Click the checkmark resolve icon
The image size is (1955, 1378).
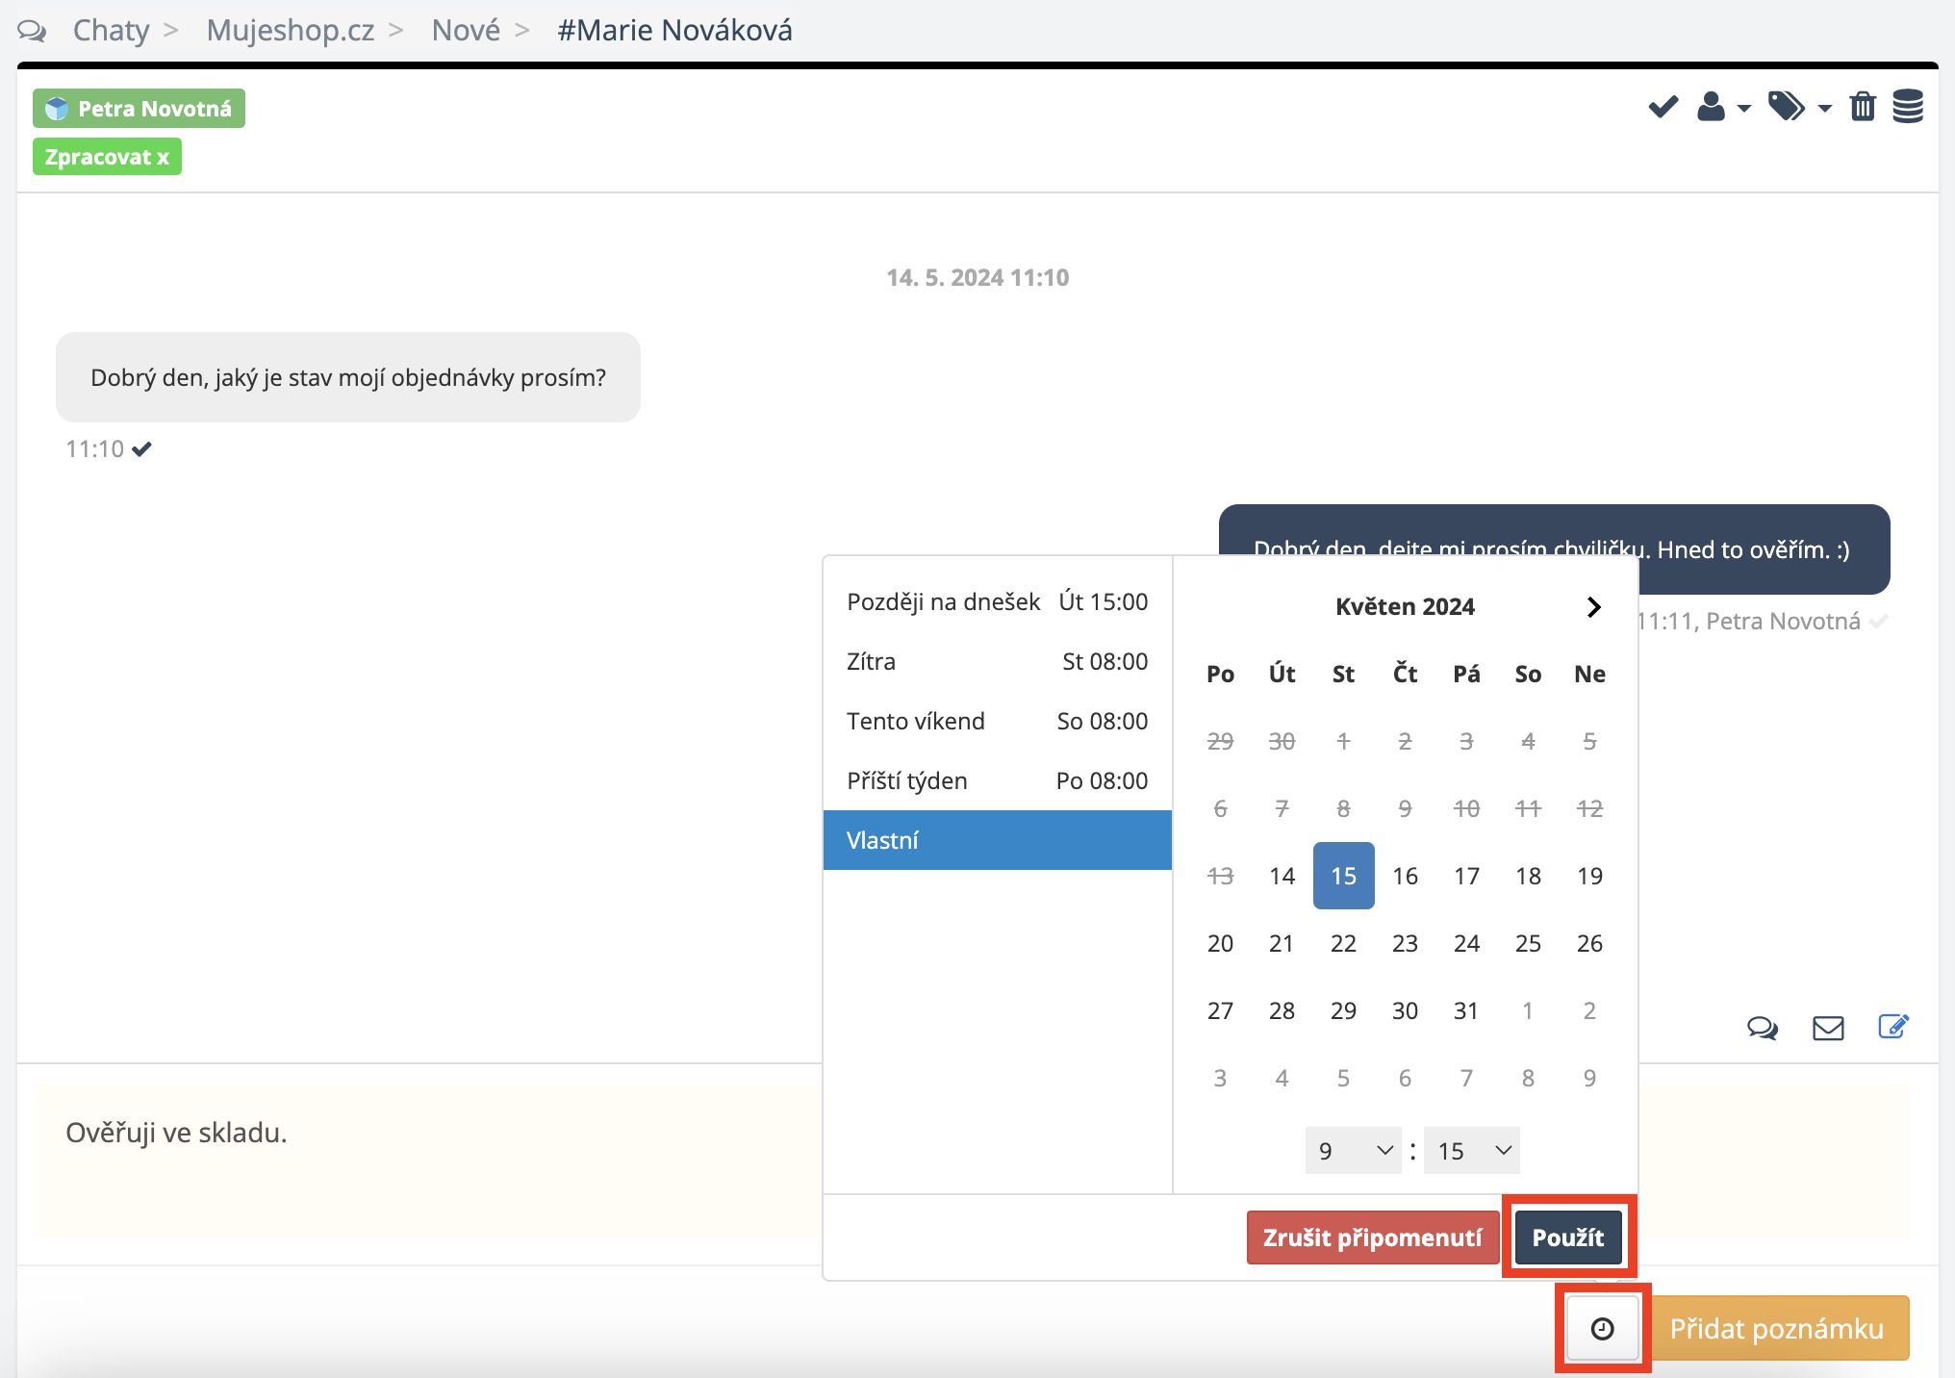1663,107
